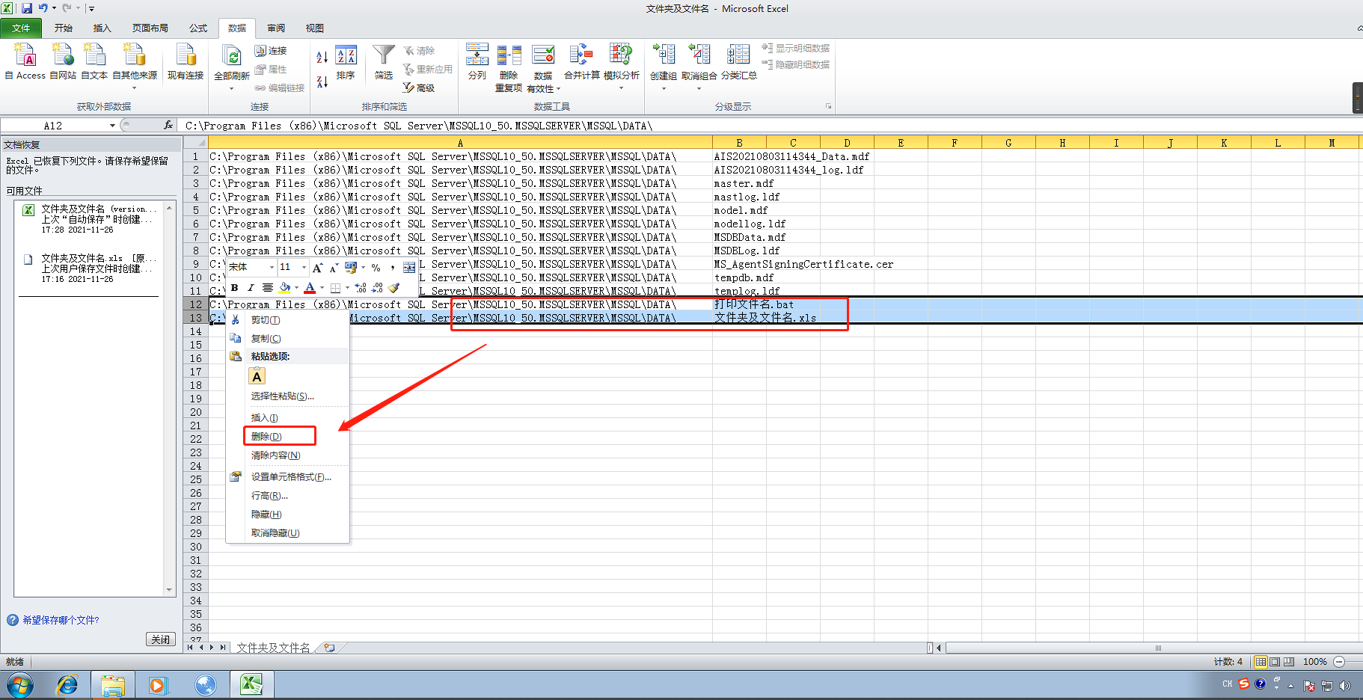Select the autosaved version file in recovery list
The image size is (1363, 700).
tap(90, 219)
